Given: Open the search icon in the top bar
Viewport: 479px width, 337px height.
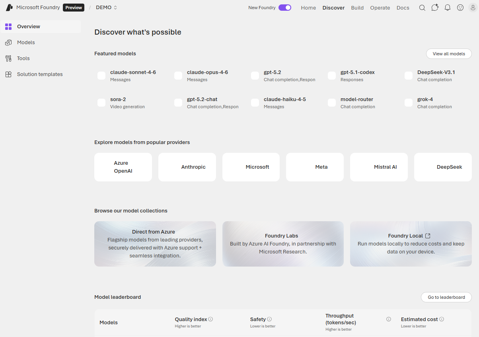Looking at the screenshot, I should (422, 8).
